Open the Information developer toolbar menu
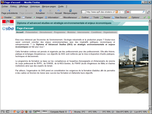The height and width of the screenshot is (114, 152). pos(52,18)
